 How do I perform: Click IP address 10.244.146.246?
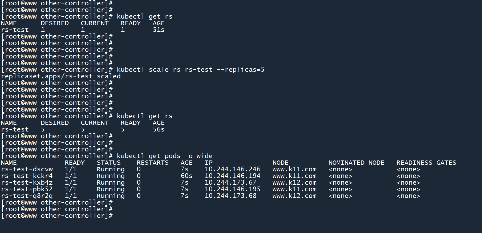point(232,169)
